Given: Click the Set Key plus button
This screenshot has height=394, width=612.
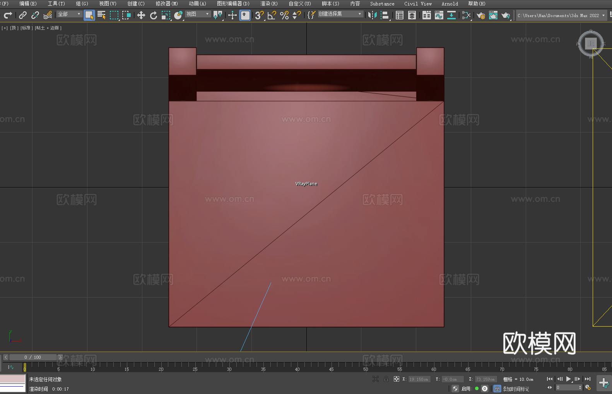Looking at the screenshot, I should [604, 383].
